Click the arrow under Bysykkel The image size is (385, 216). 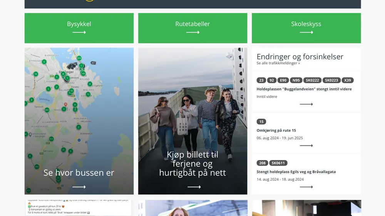[x=79, y=32]
